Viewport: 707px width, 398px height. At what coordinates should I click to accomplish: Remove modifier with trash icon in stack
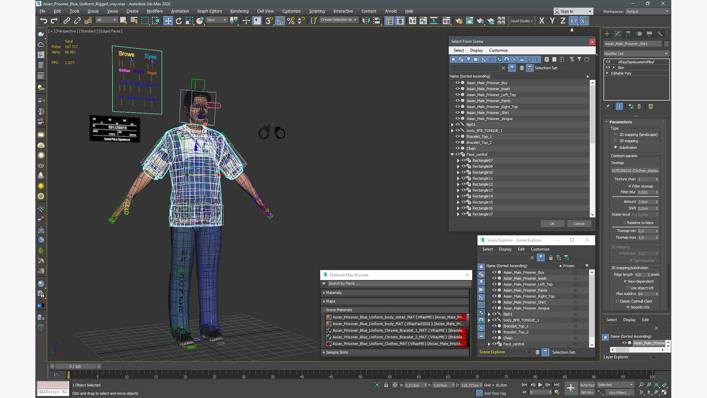click(x=639, y=107)
